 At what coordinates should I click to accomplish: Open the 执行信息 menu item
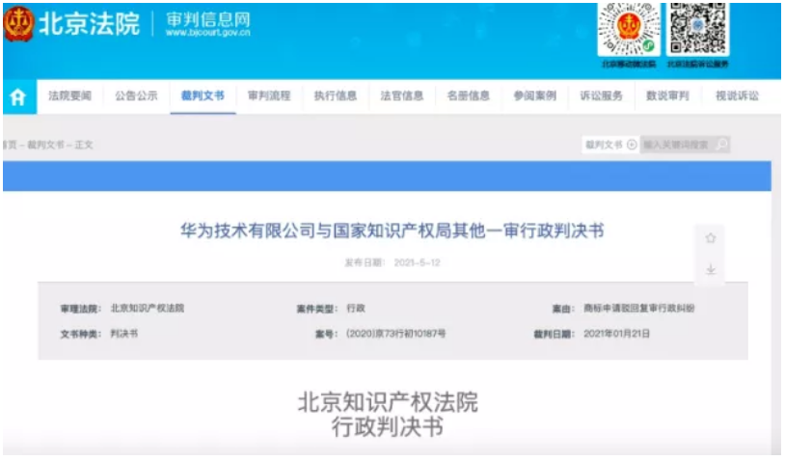[336, 95]
